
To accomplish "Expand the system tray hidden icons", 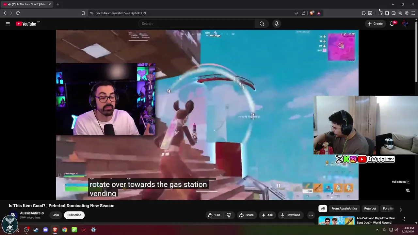I will [377, 230].
